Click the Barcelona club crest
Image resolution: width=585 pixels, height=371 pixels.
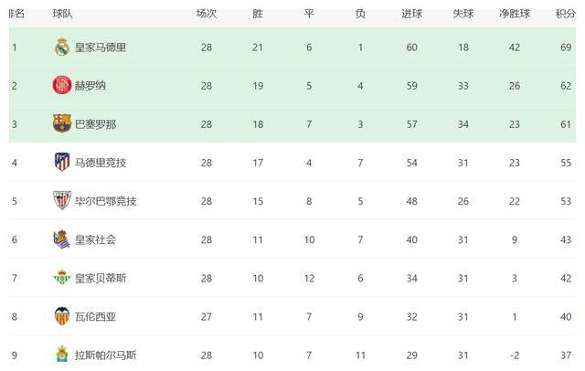point(61,123)
